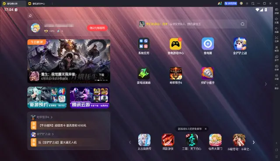
Task: Launch the 地牢猎手6 game icon
Action: click(176, 73)
